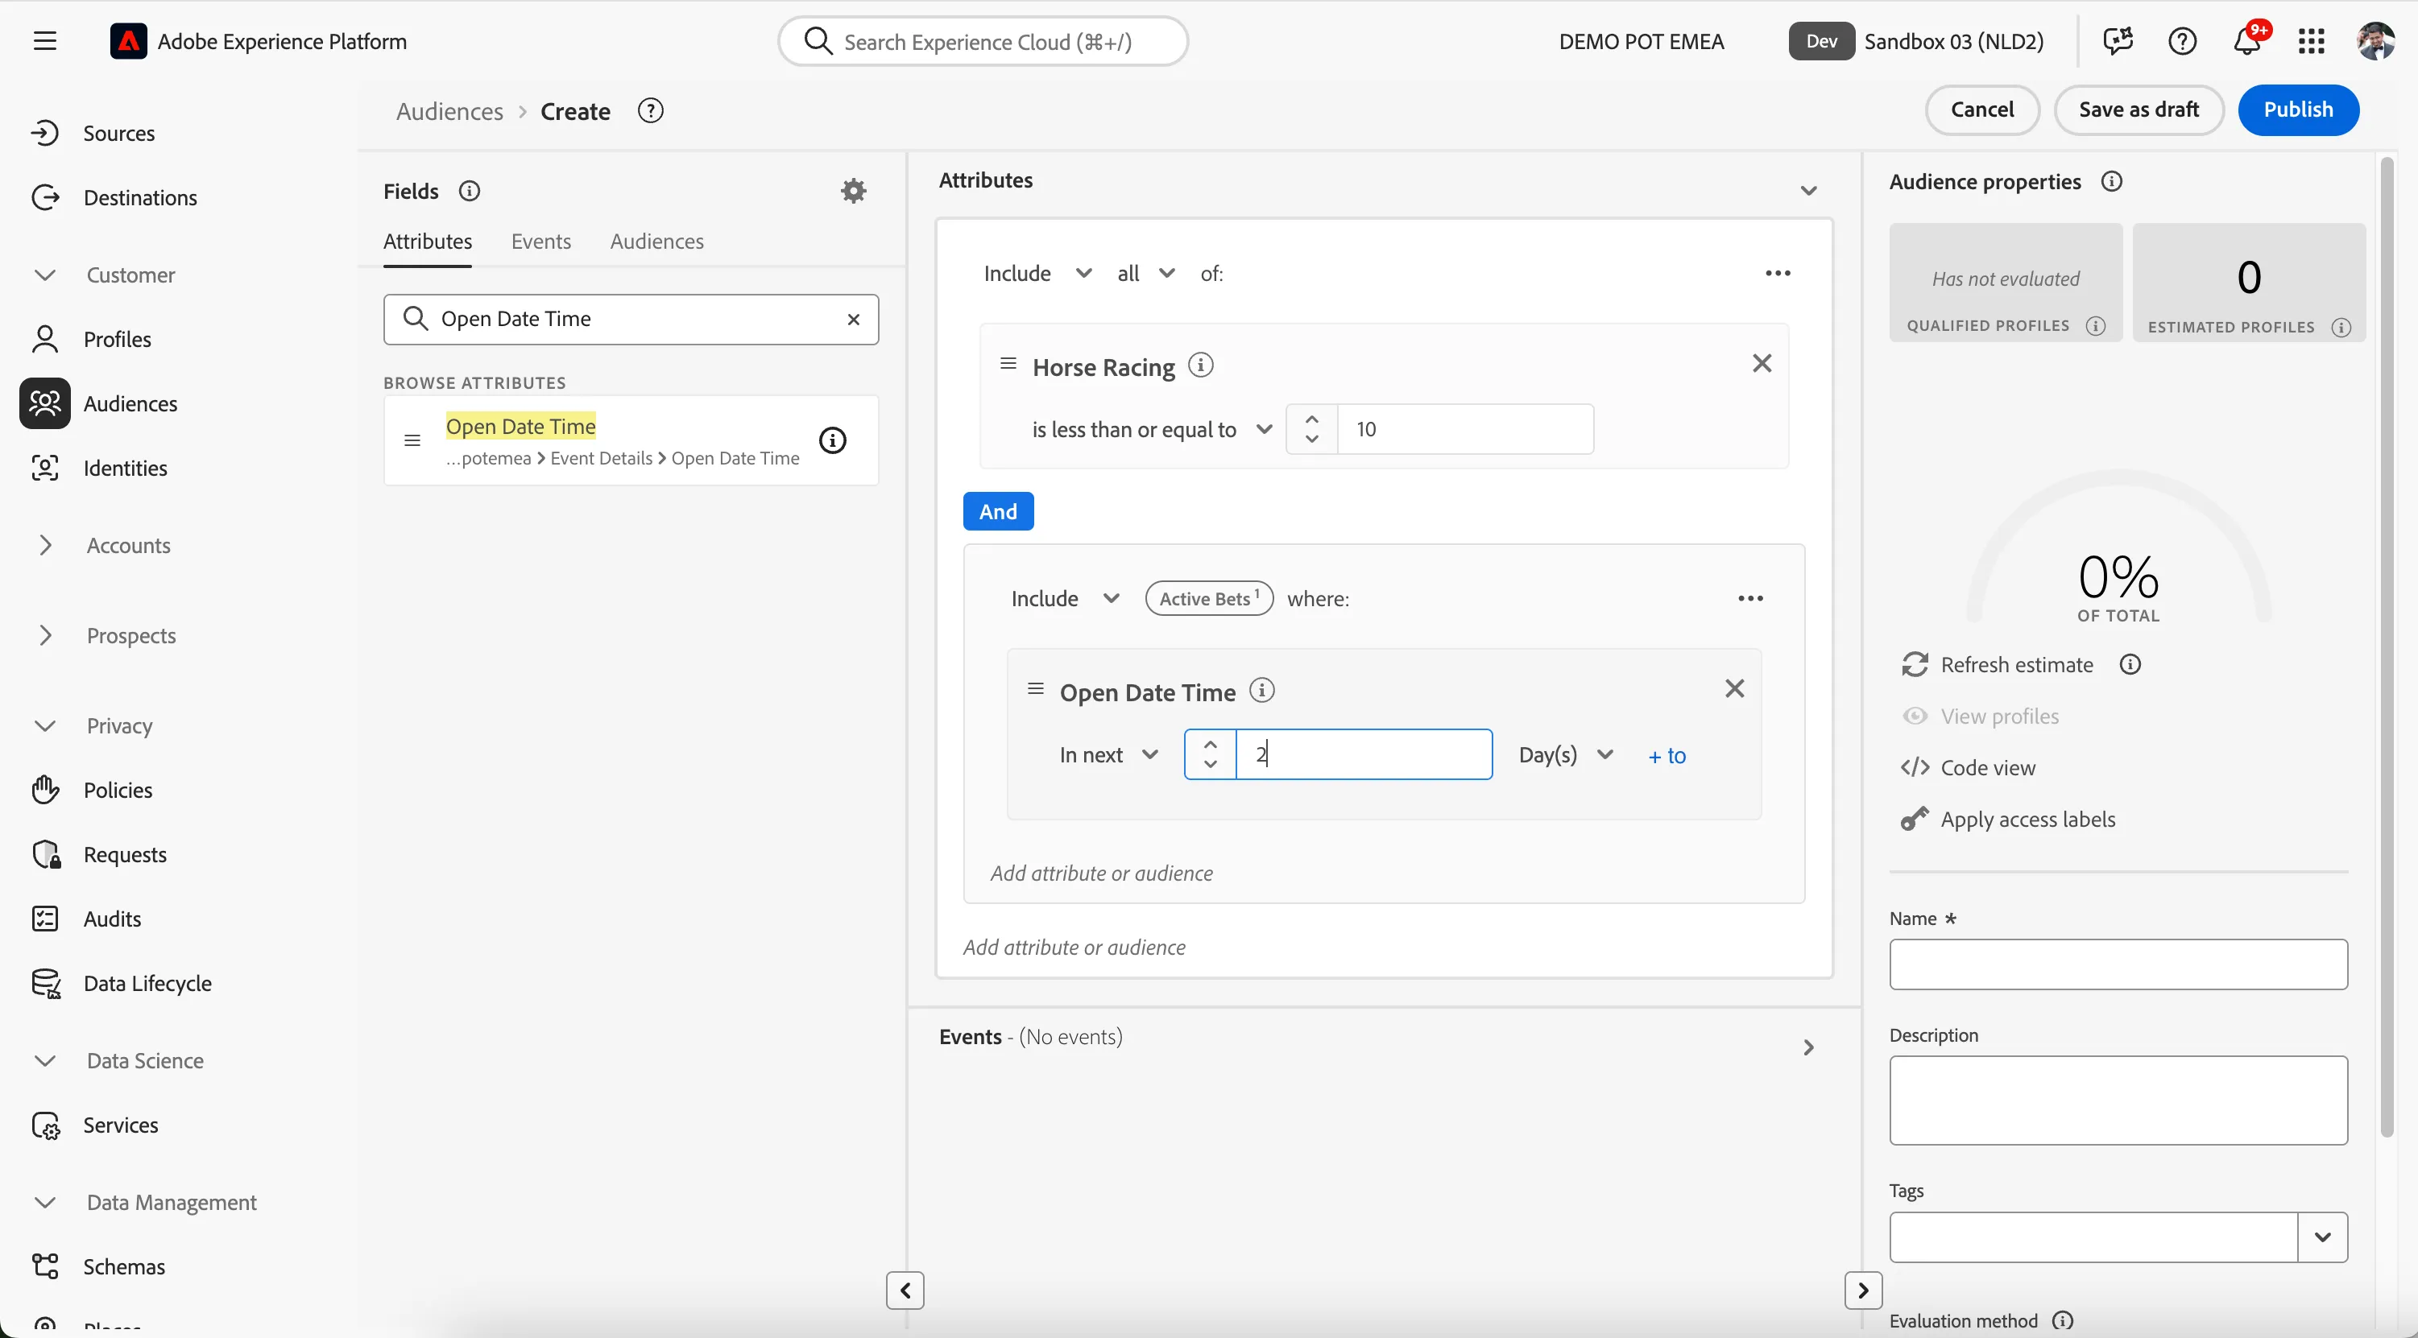The width and height of the screenshot is (2418, 1338).
Task: Remove the Open Date Time condition
Action: coord(1735,688)
